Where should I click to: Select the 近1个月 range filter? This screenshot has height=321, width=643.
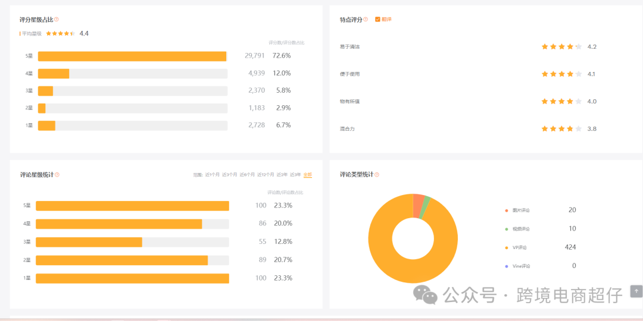[213, 175]
